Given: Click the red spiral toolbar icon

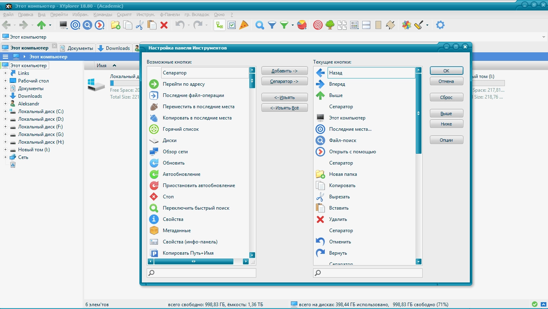Looking at the screenshot, I should (x=318, y=25).
